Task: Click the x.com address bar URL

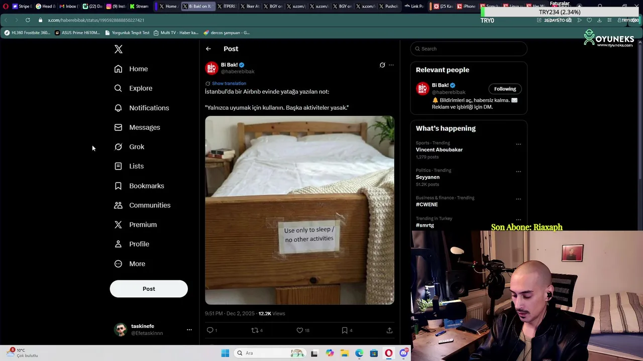Action: [x=96, y=20]
